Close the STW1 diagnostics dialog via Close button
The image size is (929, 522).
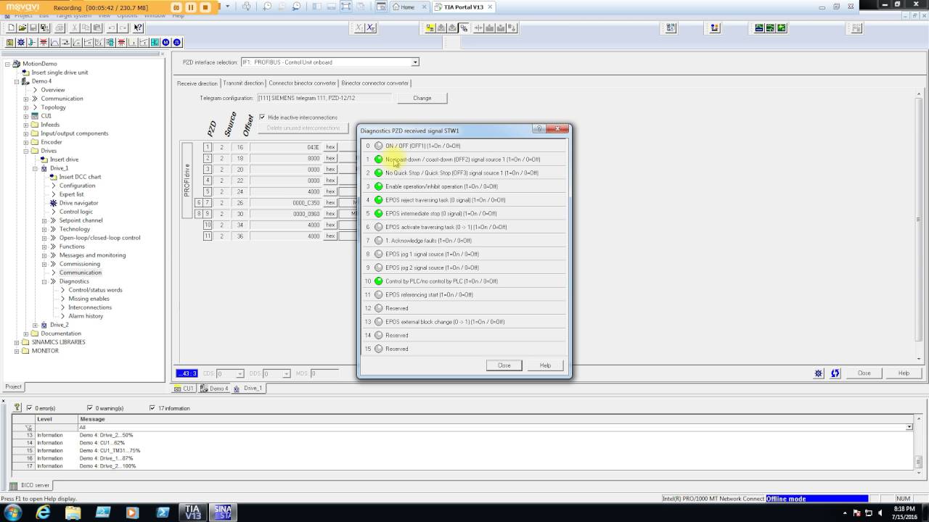504,365
